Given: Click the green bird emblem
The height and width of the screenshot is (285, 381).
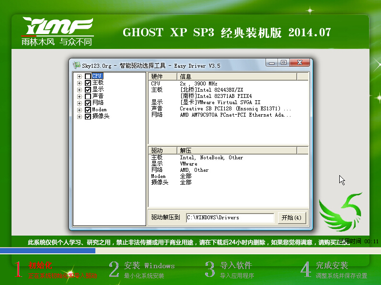Looking at the screenshot, I should coord(341,212).
